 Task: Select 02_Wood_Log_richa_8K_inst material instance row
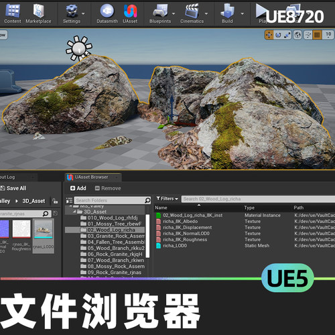[245, 215]
